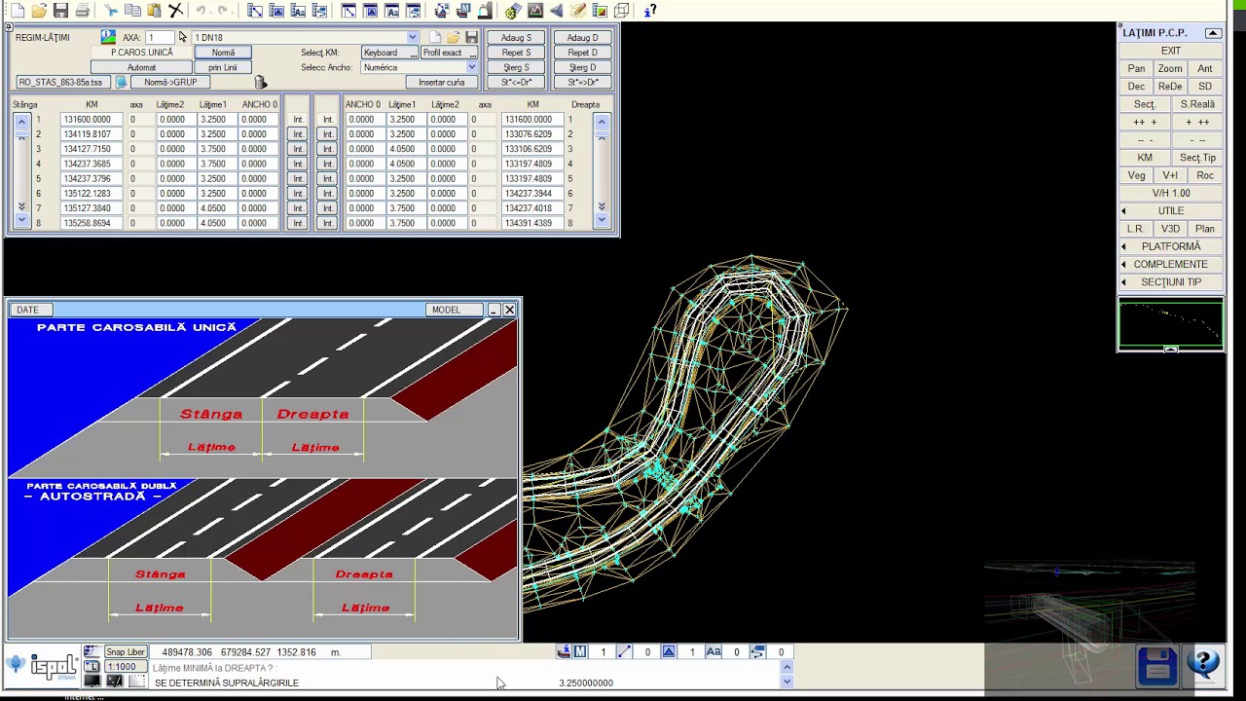
Task: Click the save icon next to the axis dropdown
Action: click(x=472, y=37)
